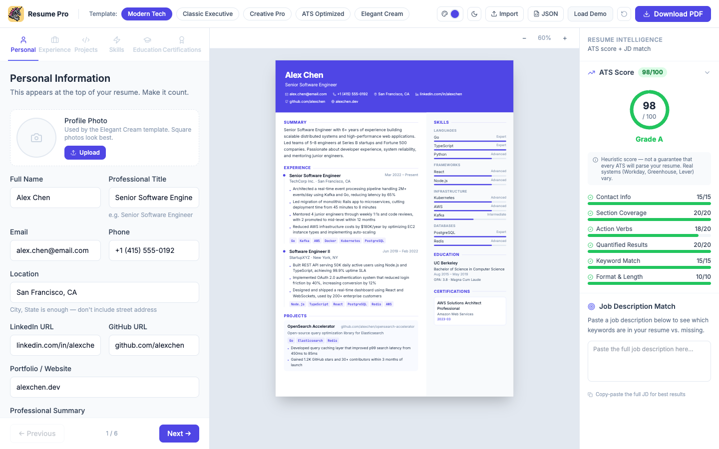Open the Skills tab
This screenshot has height=449, width=719.
[x=116, y=44]
